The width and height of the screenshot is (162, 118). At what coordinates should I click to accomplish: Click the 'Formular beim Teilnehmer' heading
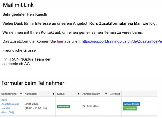point(33,83)
